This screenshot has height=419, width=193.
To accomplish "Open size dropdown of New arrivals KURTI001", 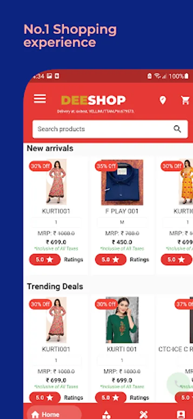I will point(56,223).
